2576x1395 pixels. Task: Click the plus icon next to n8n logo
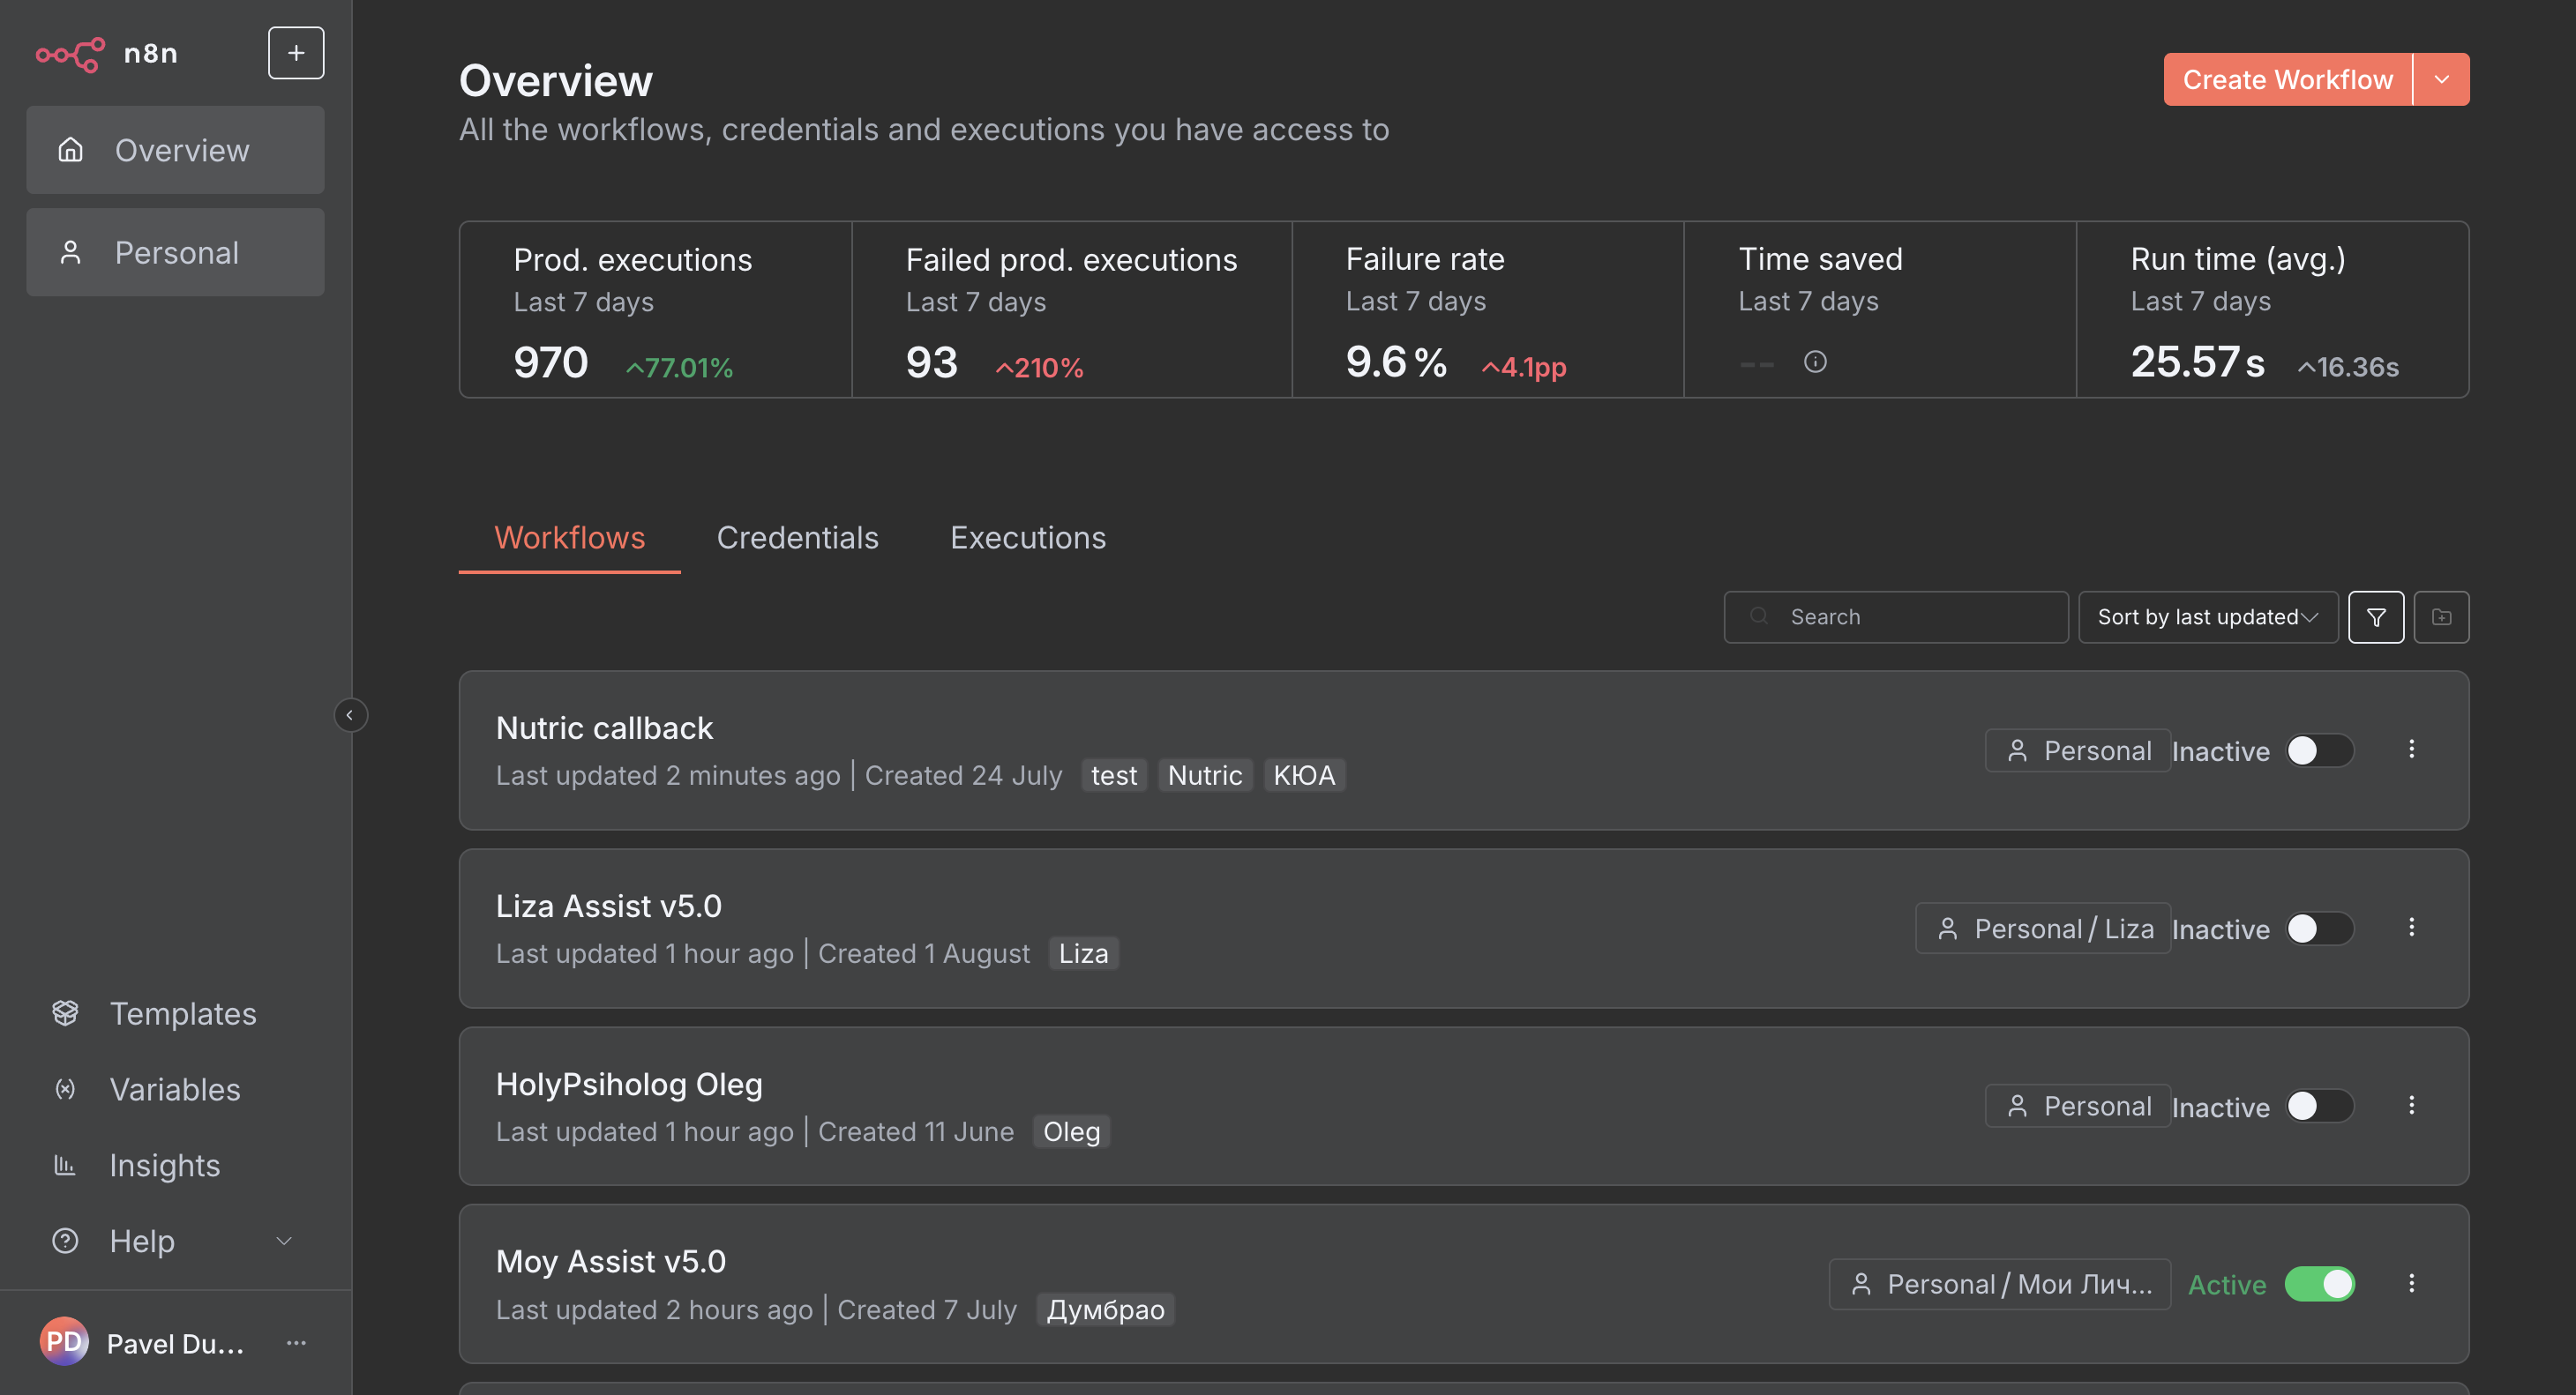pyautogui.click(x=296, y=53)
